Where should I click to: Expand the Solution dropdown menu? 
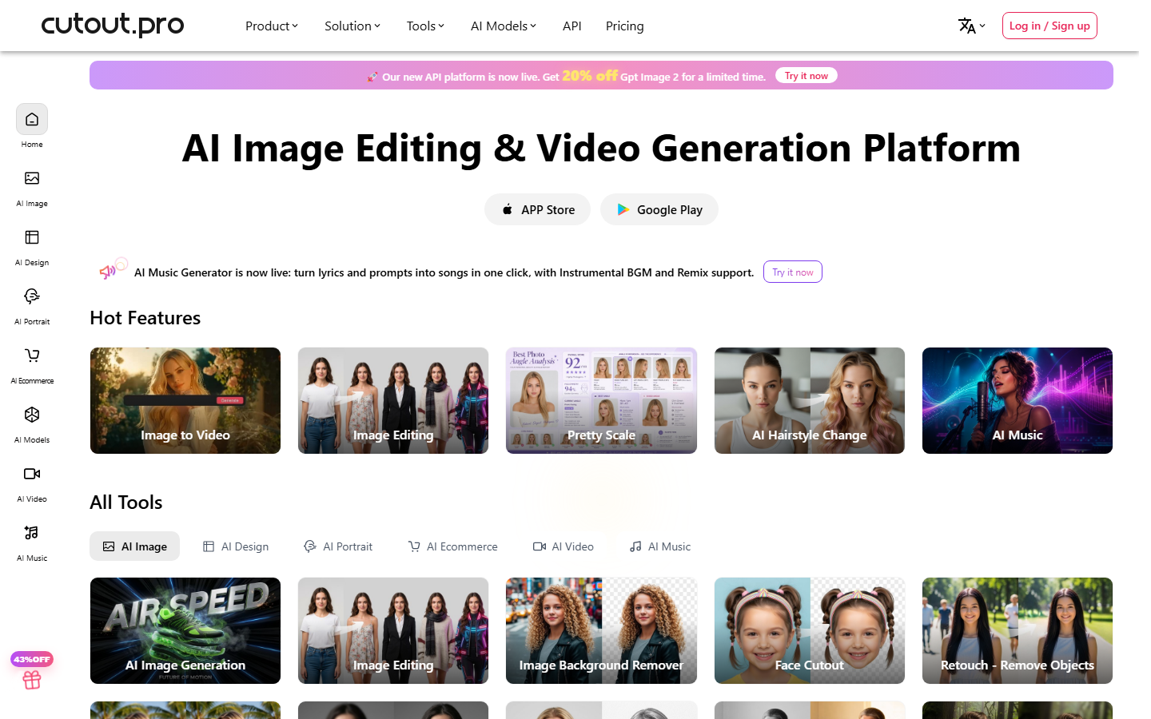click(352, 26)
